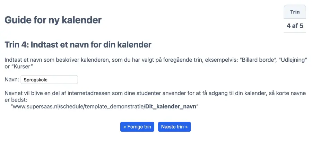Click the "4 af 5" step counter
312x141 pixels.
[295, 26]
